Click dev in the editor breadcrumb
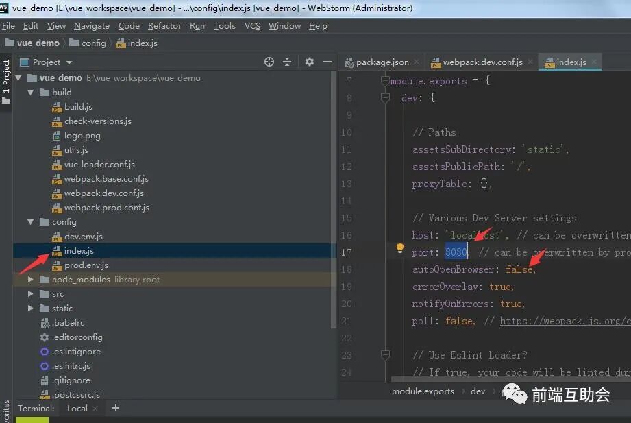This screenshot has width=631, height=423. coord(478,391)
